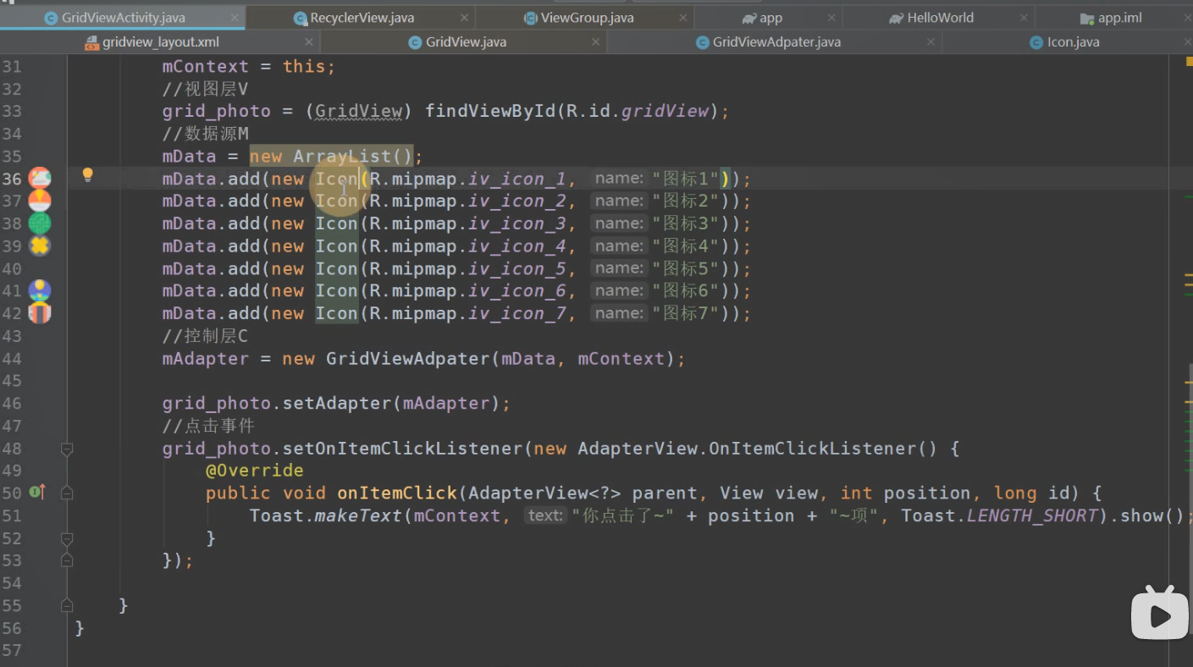
Task: Click the comment "//控制层C" on line 43
Action: tap(206, 336)
